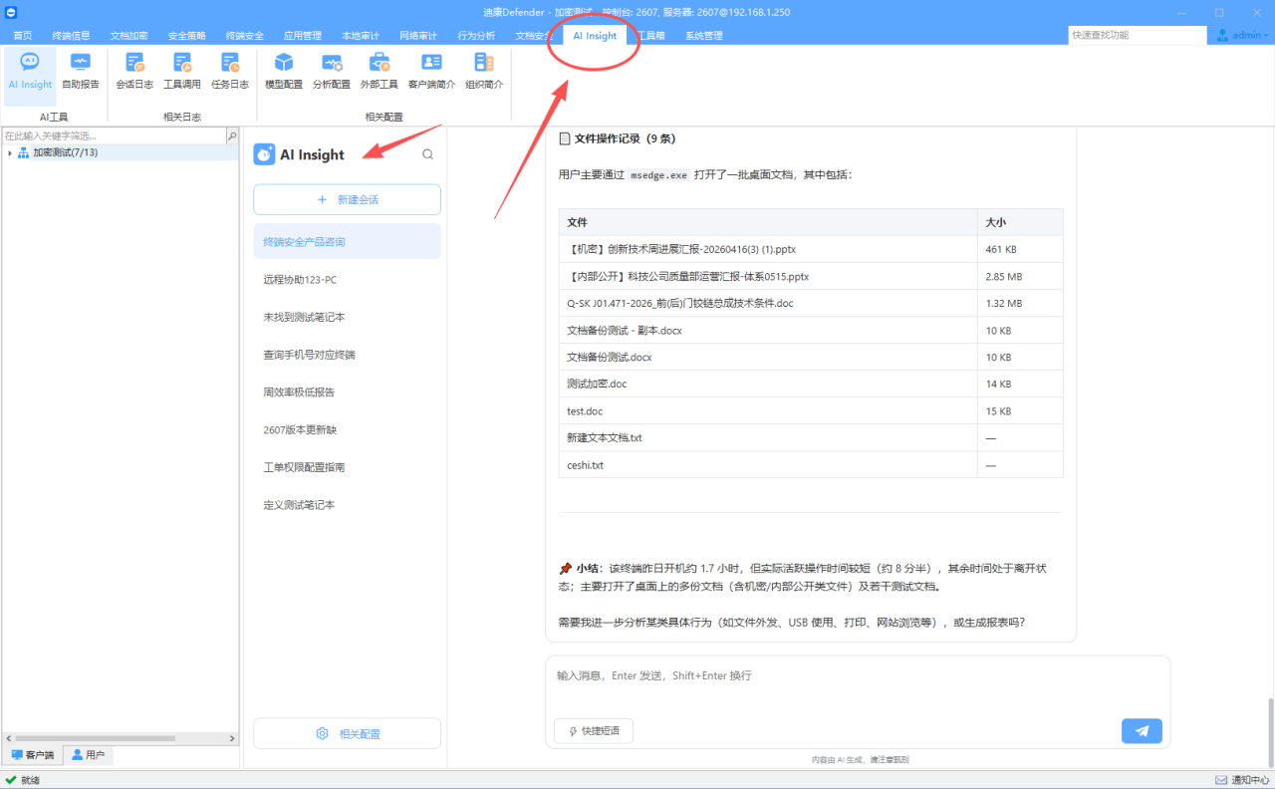Open conversation 终端安全产品咨询
The height and width of the screenshot is (789, 1275).
tap(347, 242)
